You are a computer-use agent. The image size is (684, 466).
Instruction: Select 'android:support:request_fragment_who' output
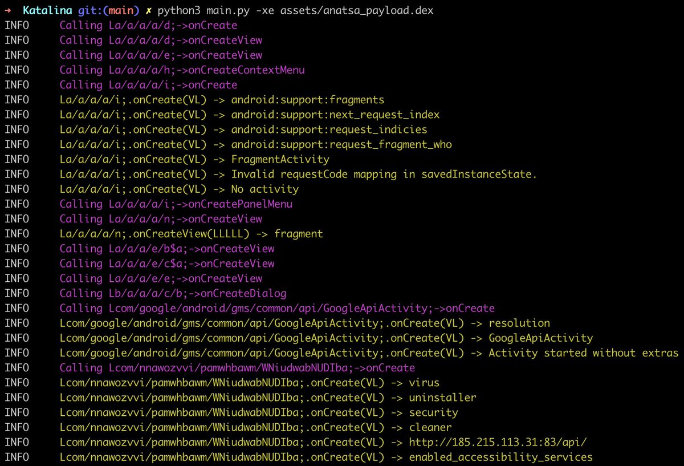click(341, 144)
